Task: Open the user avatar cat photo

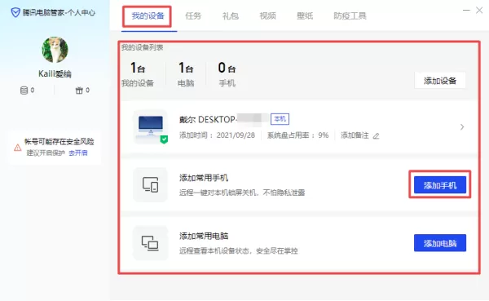Action: [55, 50]
